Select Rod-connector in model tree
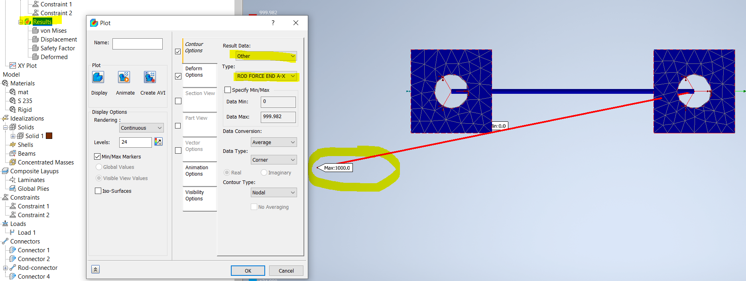The image size is (746, 281). point(37,267)
